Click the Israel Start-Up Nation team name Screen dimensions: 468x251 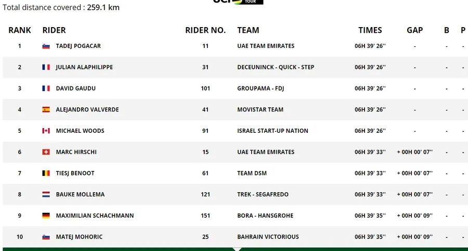(272, 131)
